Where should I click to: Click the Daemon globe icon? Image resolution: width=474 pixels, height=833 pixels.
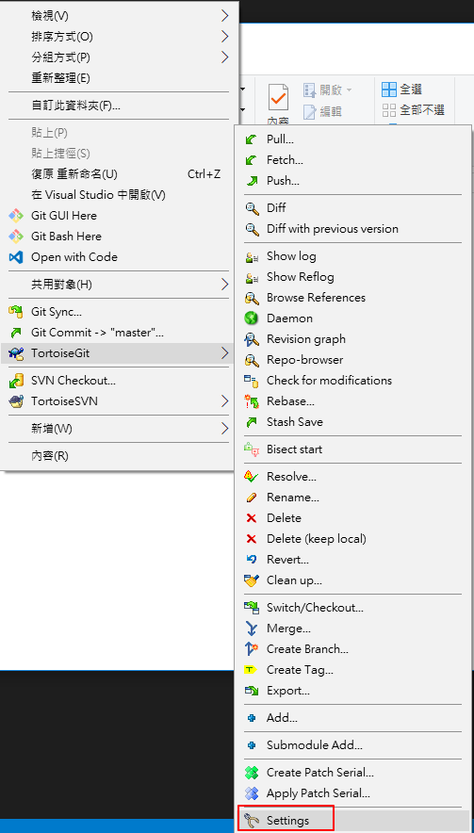tap(252, 318)
